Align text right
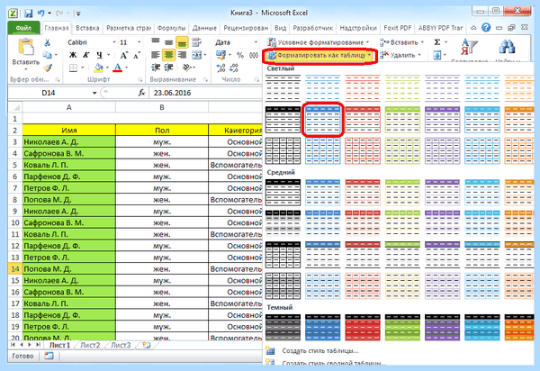 pyautogui.click(x=182, y=55)
